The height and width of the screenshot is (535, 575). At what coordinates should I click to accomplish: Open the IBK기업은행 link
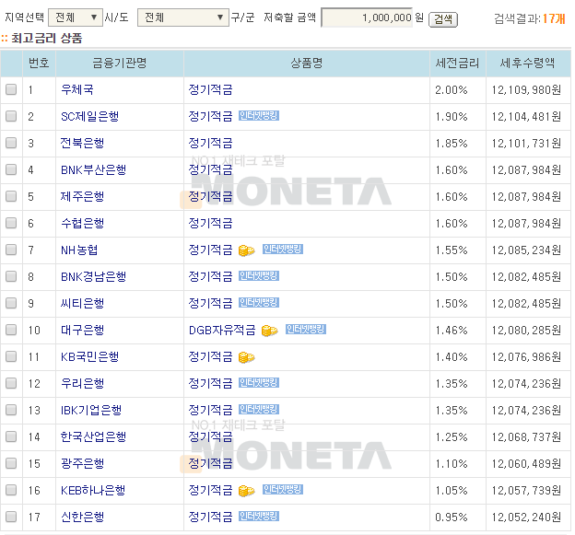coord(91,410)
